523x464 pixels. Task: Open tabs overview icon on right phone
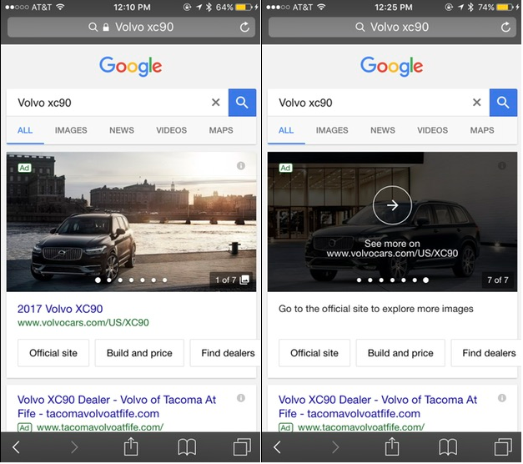click(x=503, y=446)
